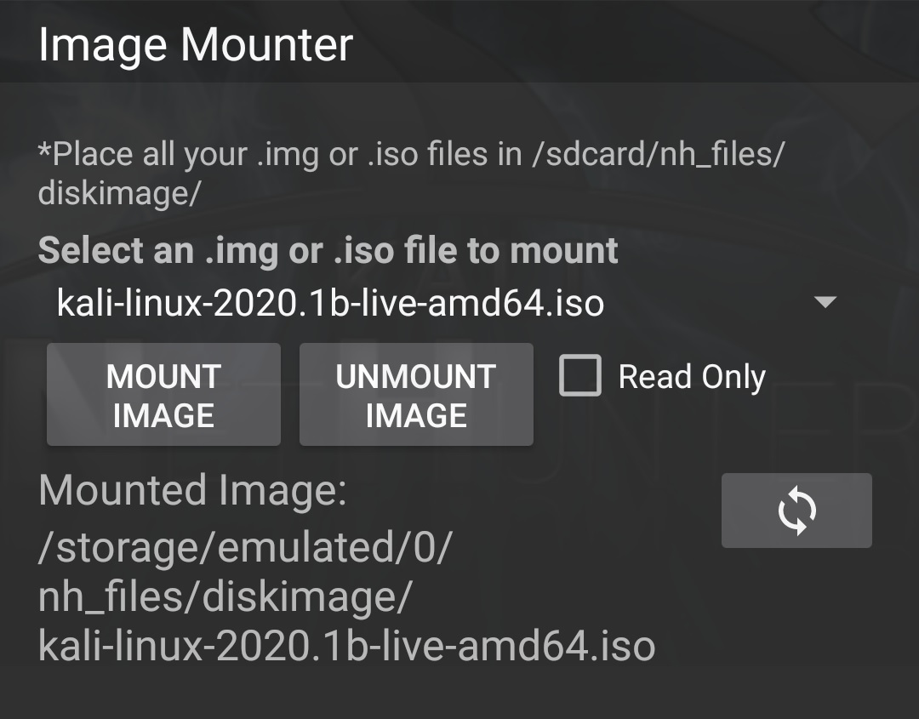The height and width of the screenshot is (719, 919).
Task: Tap the empty header bar beside the title
Action: [x=638, y=43]
